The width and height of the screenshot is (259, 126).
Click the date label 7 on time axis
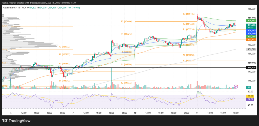(x=73, y=113)
